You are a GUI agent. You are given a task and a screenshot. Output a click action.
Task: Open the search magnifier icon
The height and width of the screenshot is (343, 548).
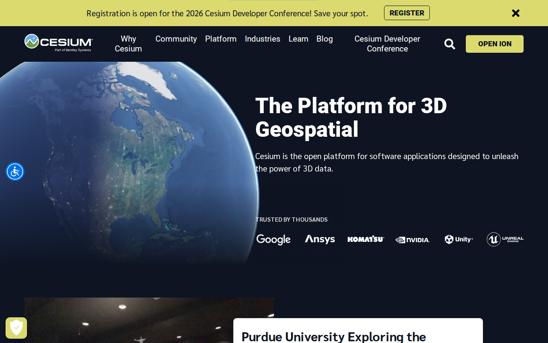[450, 44]
